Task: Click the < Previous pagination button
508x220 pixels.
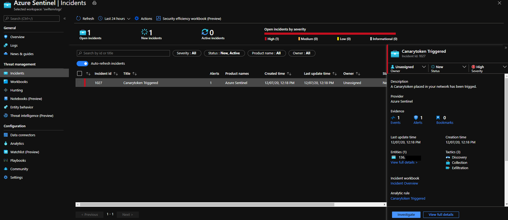Action: tap(89, 214)
